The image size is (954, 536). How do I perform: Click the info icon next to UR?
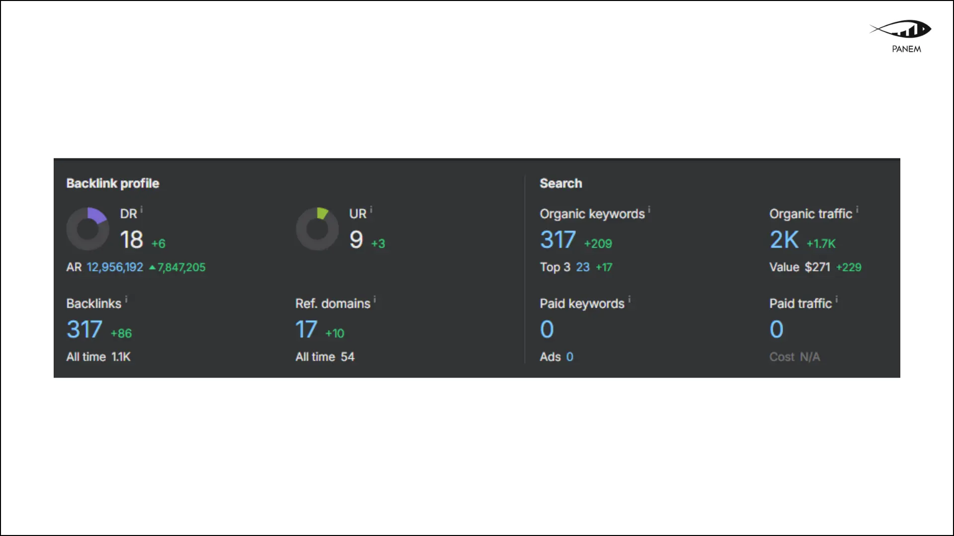(371, 209)
